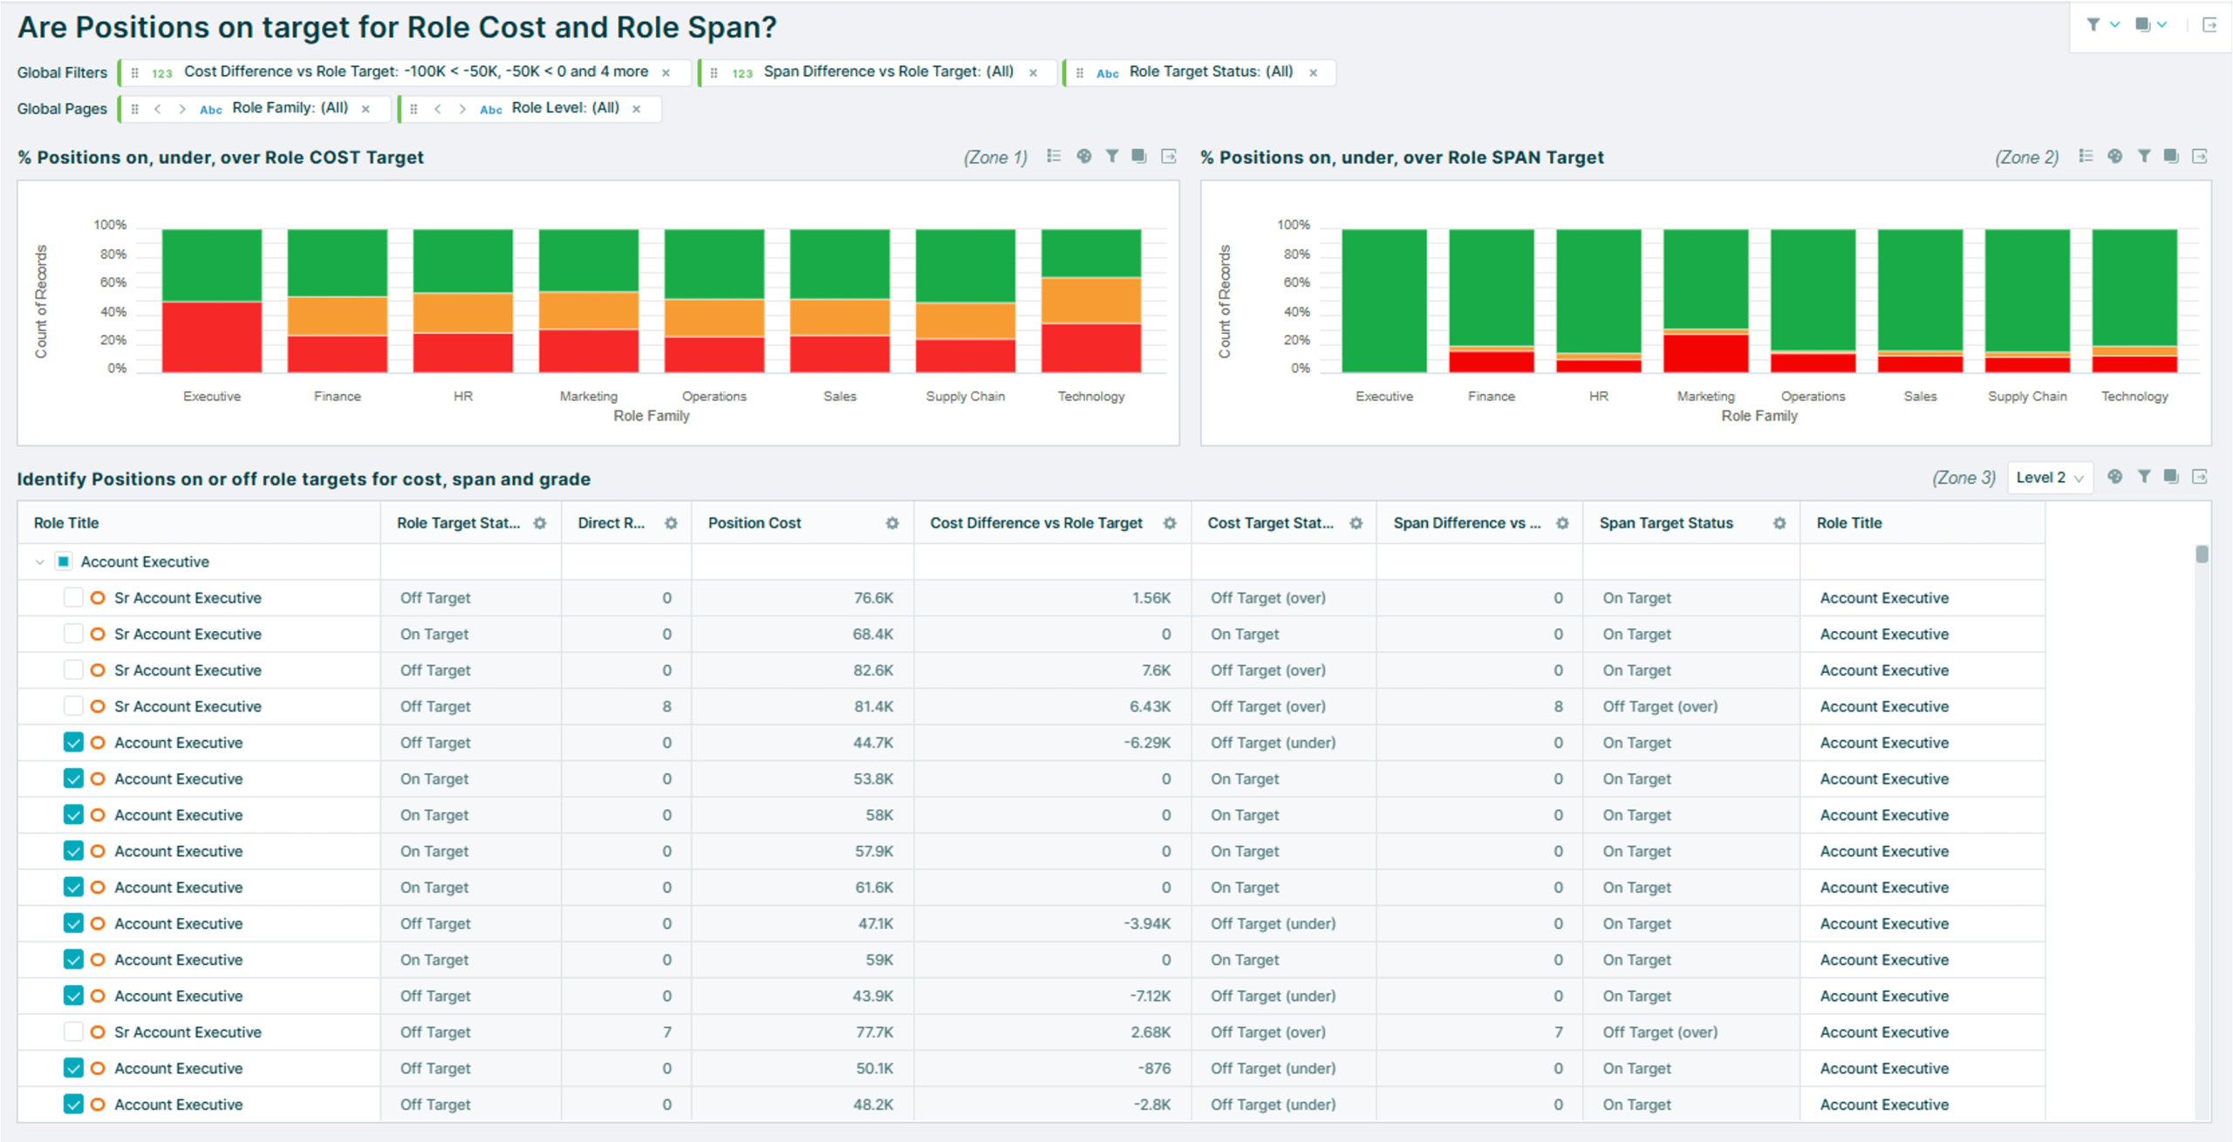Click the Zone 3 filter funnel icon
This screenshot has width=2233, height=1142.
[x=2144, y=477]
